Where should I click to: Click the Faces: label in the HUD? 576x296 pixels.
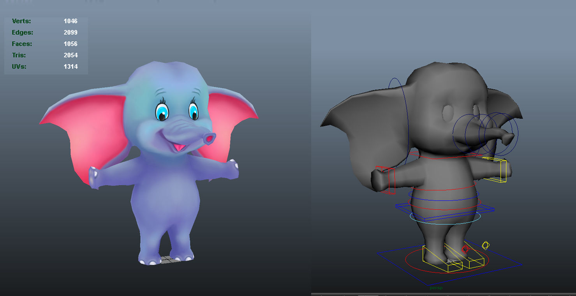click(22, 44)
